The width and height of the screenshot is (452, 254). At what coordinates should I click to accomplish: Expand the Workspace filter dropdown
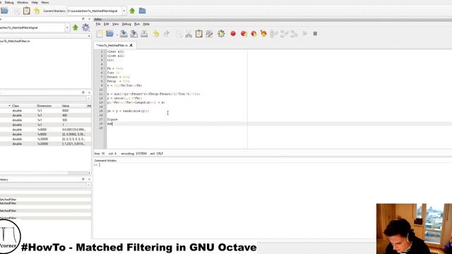click(88, 99)
